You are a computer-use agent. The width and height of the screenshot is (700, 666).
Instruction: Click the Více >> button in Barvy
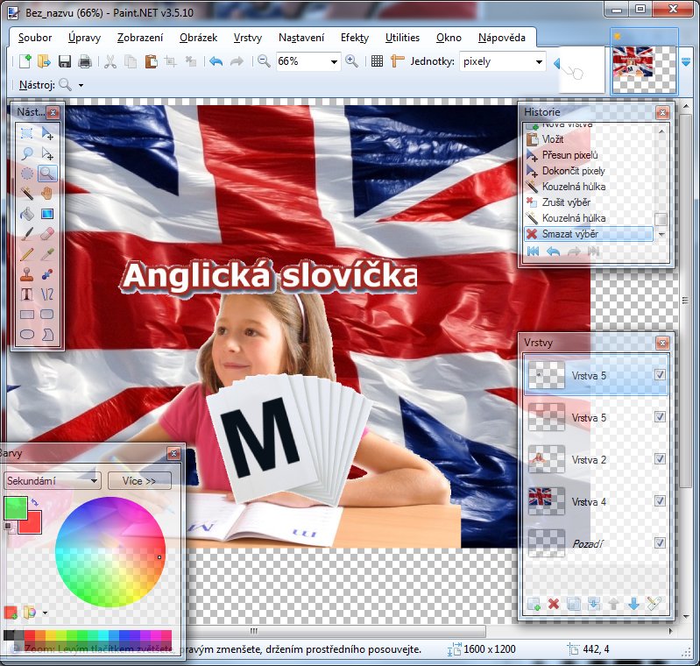point(139,481)
